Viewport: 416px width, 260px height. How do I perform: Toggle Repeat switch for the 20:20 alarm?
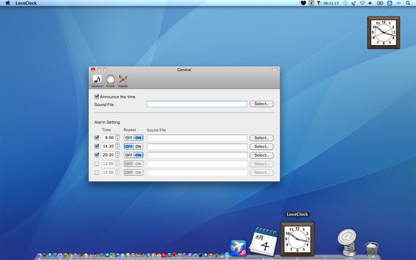pos(134,155)
